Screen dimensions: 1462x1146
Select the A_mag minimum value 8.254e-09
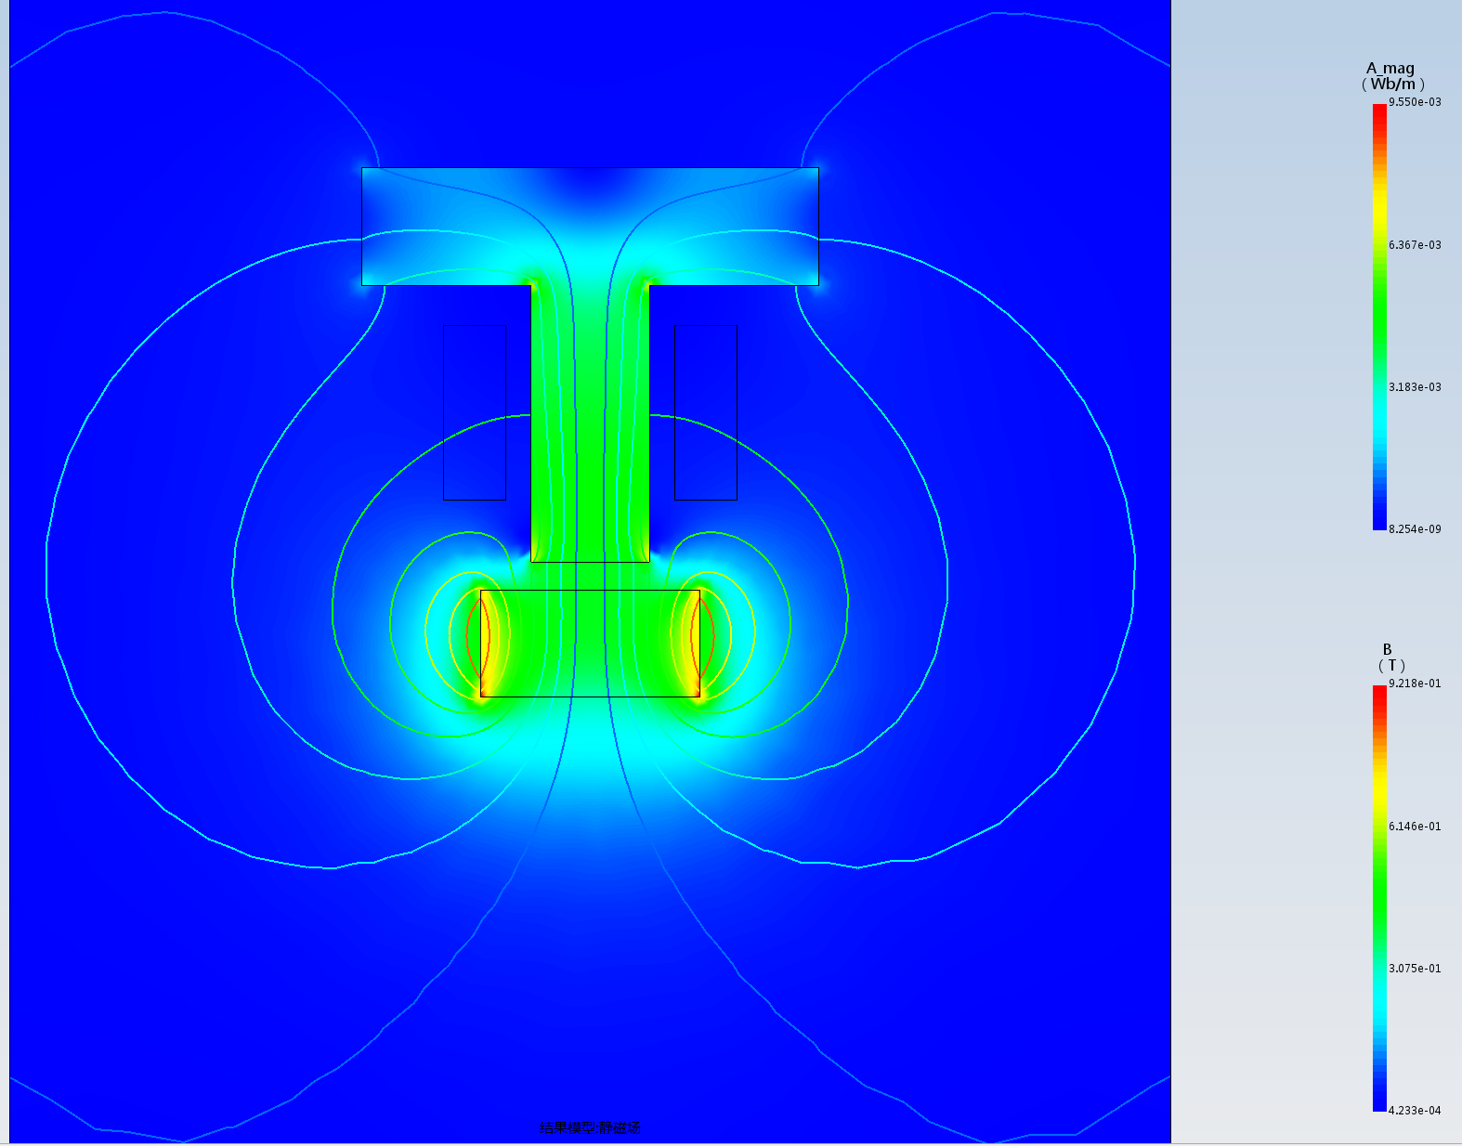pos(1415,529)
